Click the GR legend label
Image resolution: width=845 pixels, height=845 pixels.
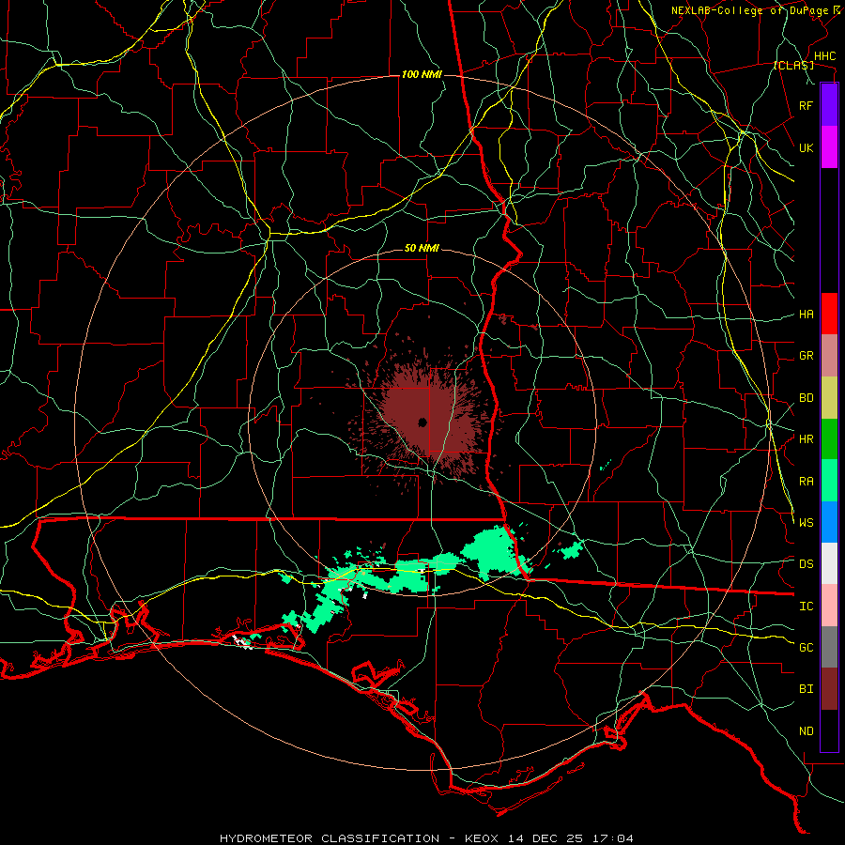pos(806,356)
